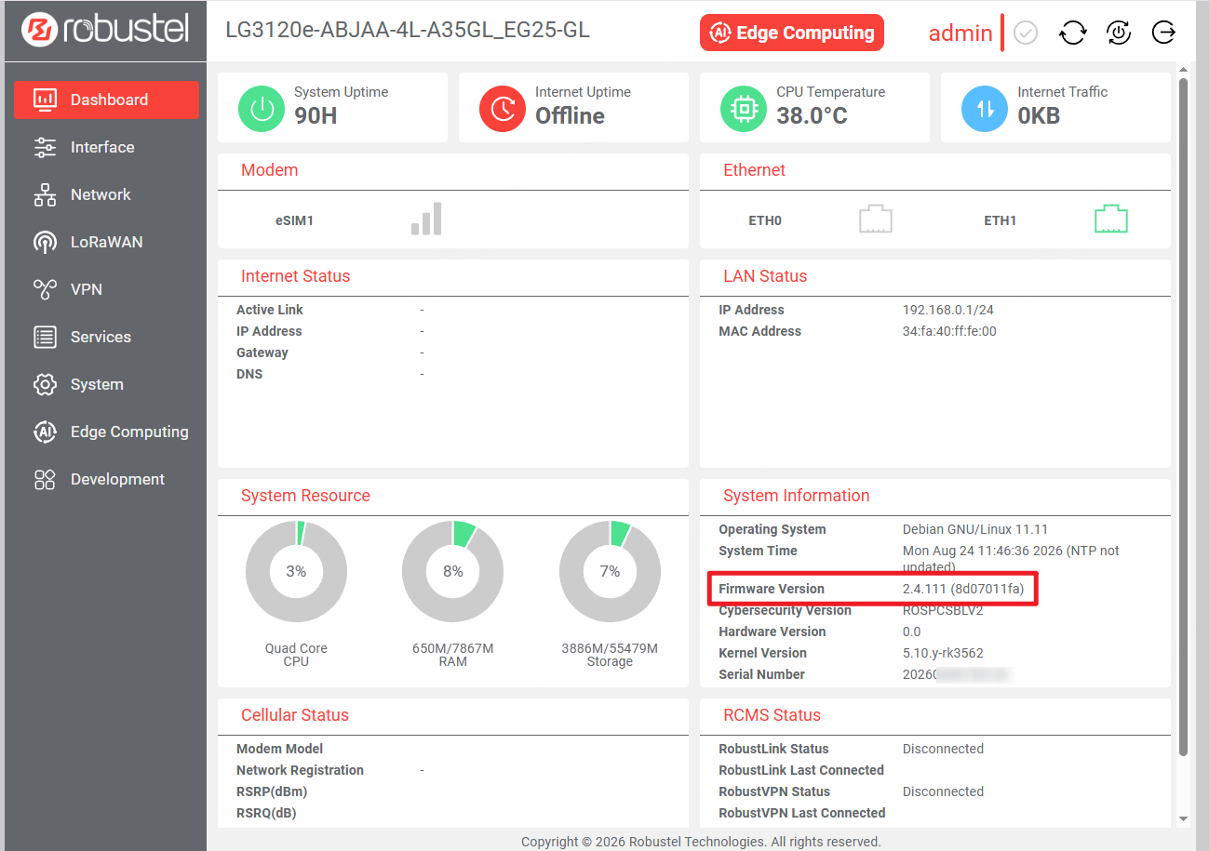Click the firmware version 2.4.111 value
The width and height of the screenshot is (1209, 851).
[x=963, y=589]
